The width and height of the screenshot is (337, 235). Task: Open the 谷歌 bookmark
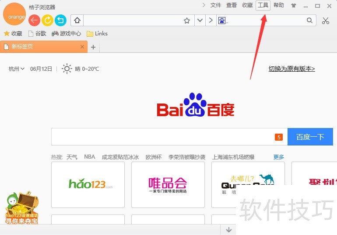[37, 34]
